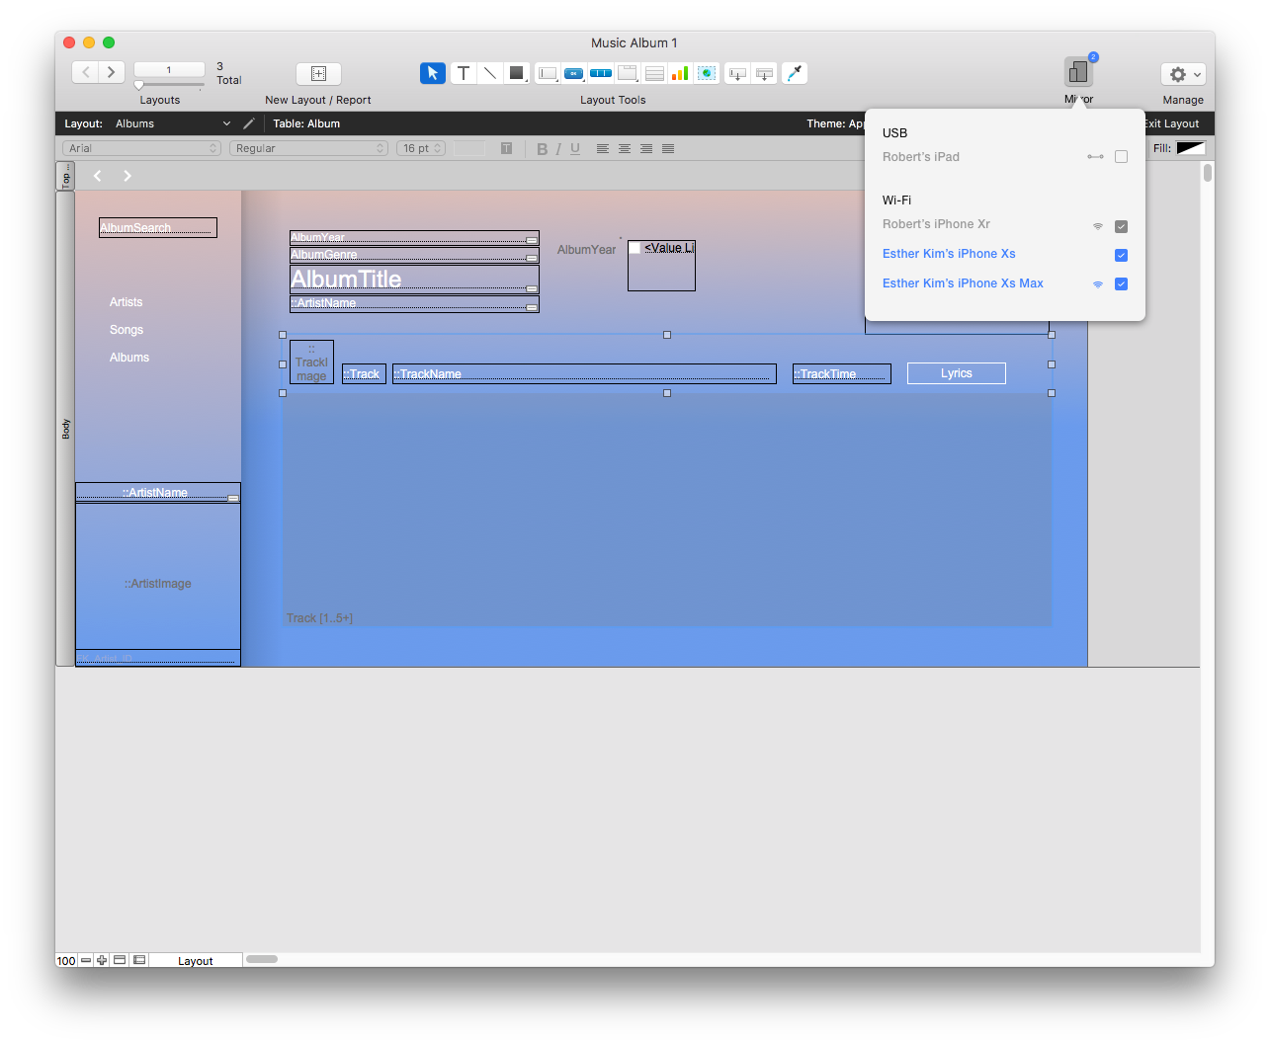Select the Portal tool
Screen dimensions: 1270x1046
pos(653,73)
